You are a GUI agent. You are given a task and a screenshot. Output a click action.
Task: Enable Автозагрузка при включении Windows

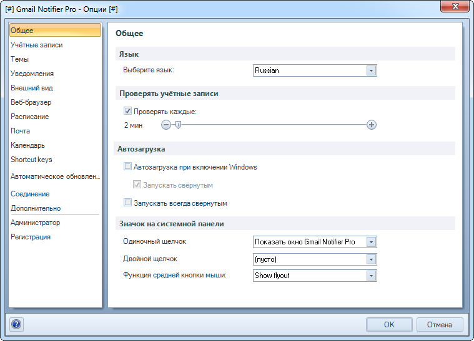tap(127, 166)
